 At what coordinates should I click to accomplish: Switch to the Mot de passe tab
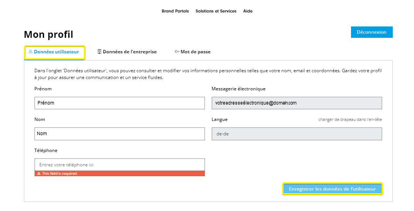pyautogui.click(x=193, y=52)
